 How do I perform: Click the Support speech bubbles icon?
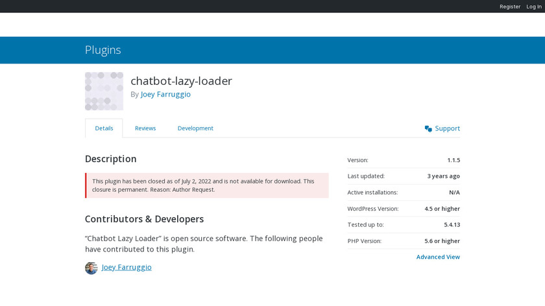428,128
